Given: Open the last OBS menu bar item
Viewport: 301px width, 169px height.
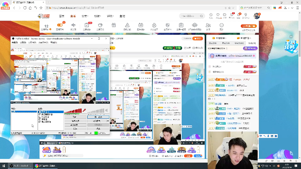Looking at the screenshot, I should 53,42.
